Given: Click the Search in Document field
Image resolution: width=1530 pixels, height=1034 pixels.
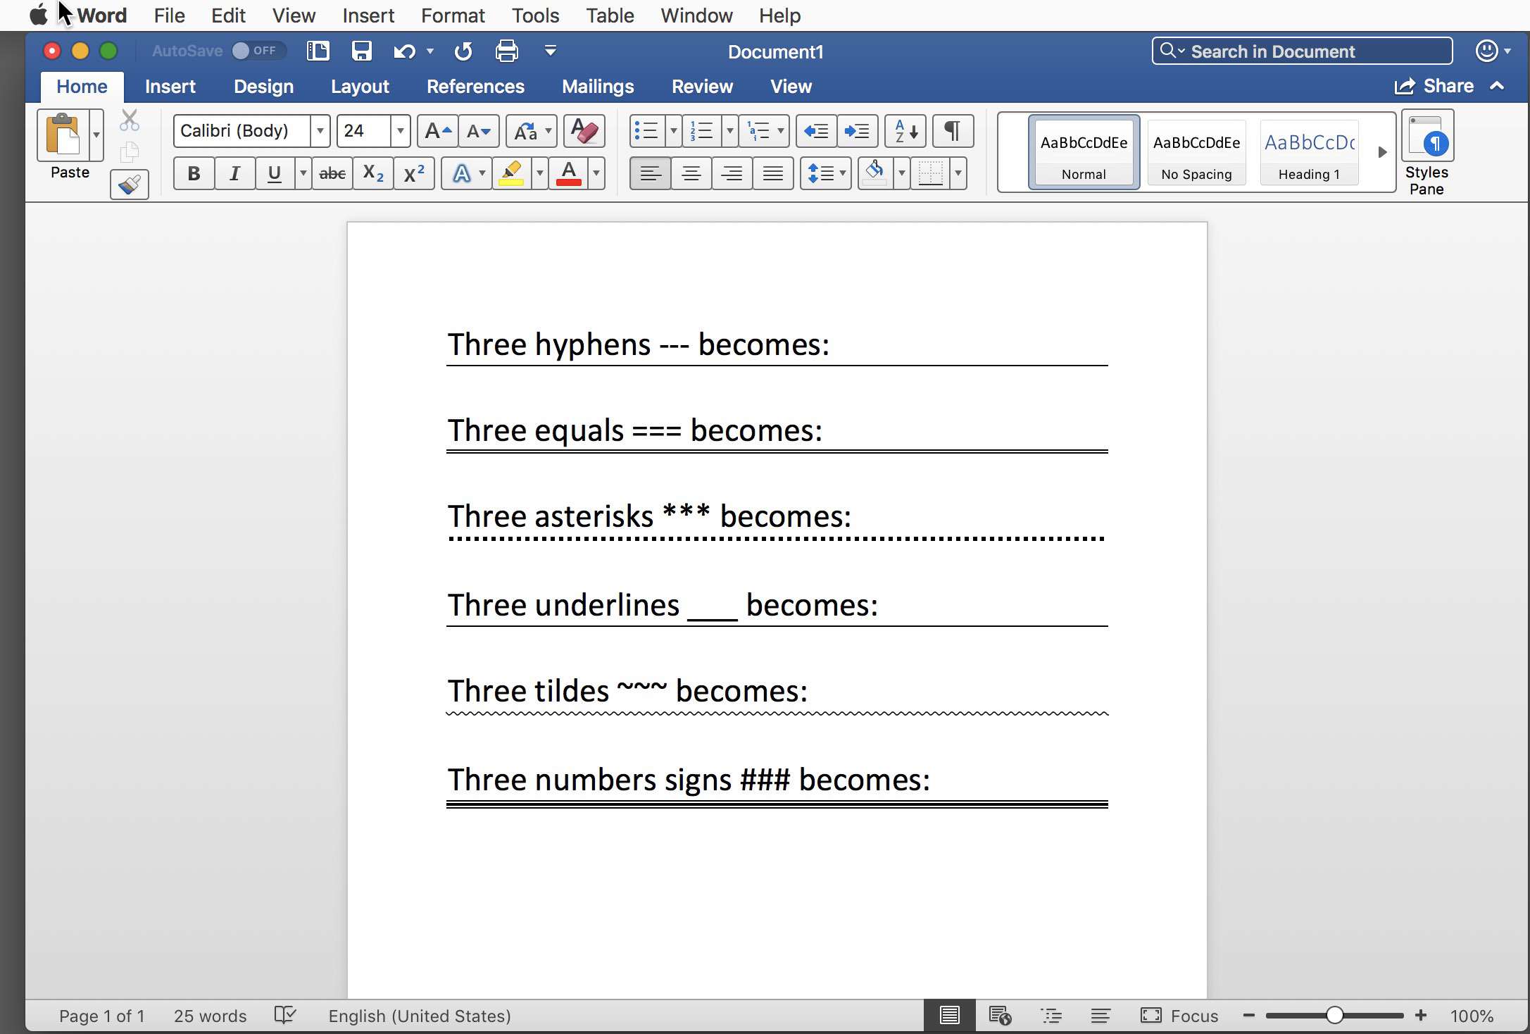Looking at the screenshot, I should point(1302,51).
